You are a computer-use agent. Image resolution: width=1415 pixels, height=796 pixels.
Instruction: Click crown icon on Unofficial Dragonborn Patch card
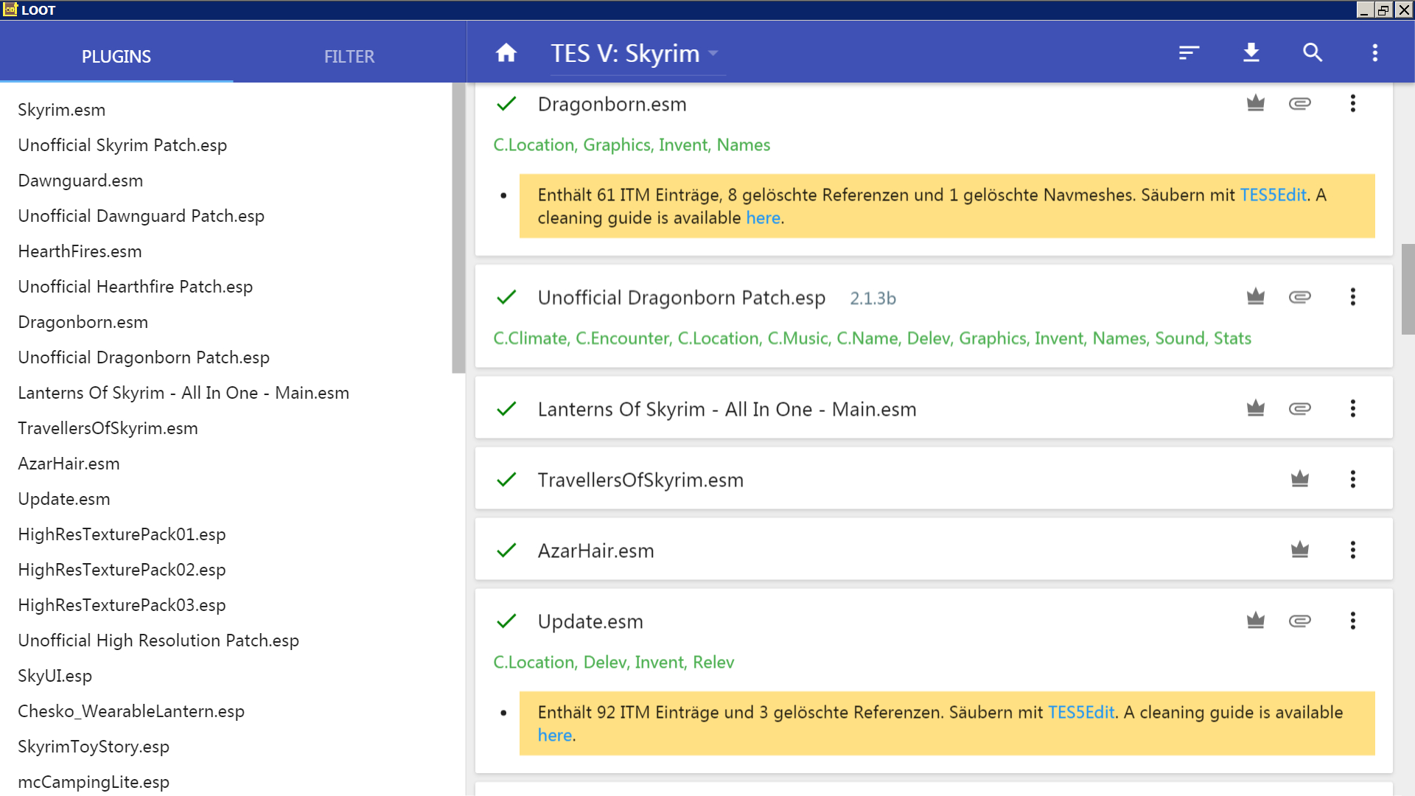[x=1256, y=297]
